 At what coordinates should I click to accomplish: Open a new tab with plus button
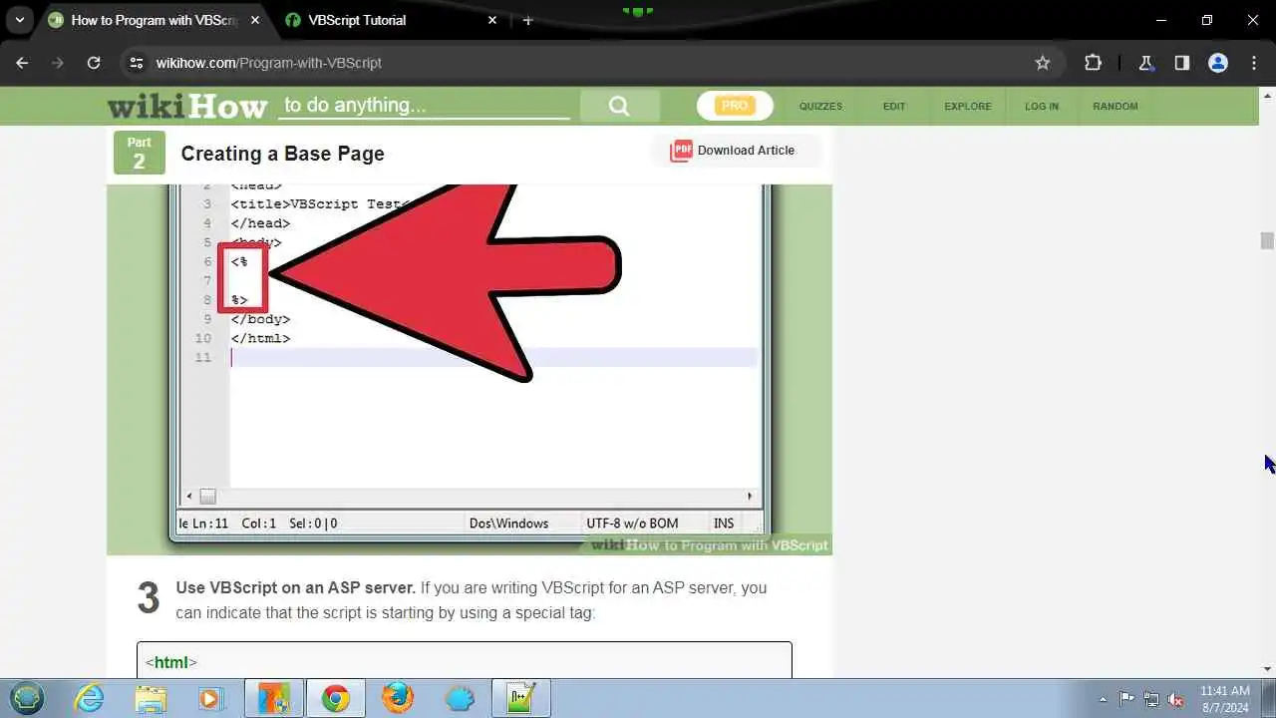527,20
